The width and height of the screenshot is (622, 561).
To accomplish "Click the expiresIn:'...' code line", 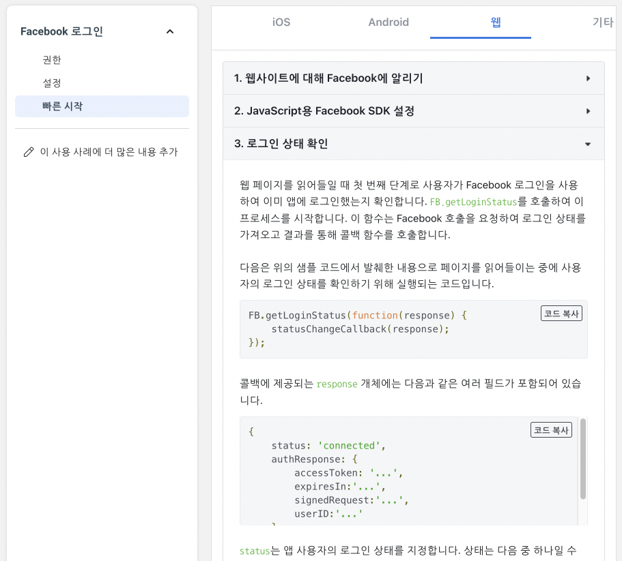I will [340, 487].
